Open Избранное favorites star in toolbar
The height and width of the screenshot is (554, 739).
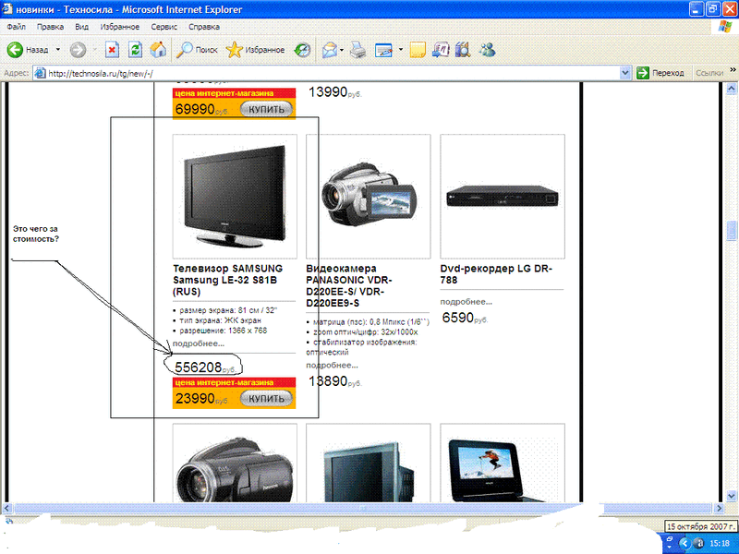click(255, 50)
